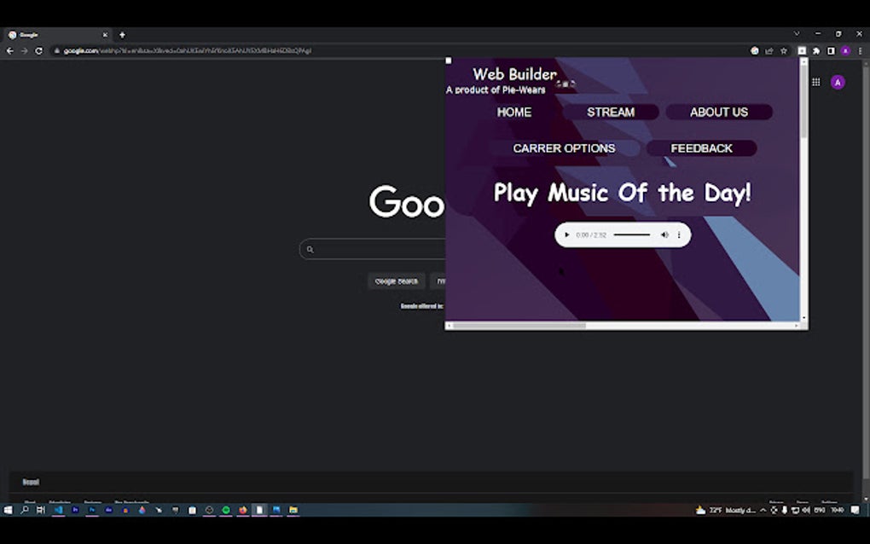
Task: Click the browser forward arrow
Action: point(25,50)
